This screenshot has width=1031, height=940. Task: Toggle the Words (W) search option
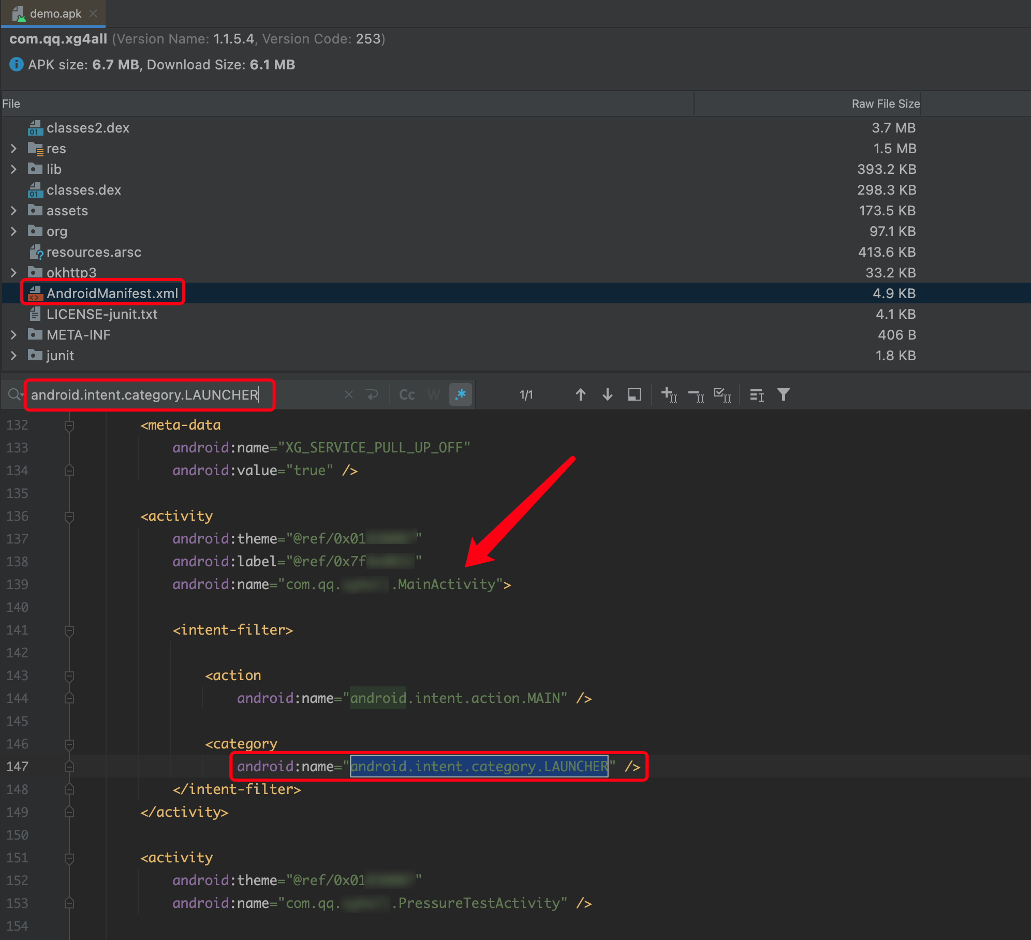[x=434, y=395]
